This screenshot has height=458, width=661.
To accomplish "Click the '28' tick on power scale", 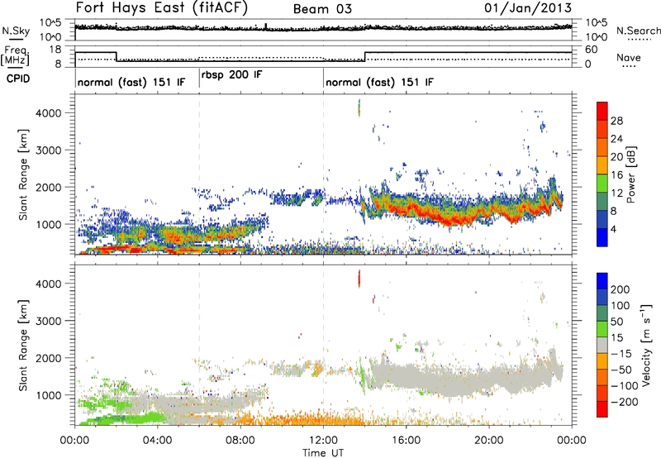I will click(616, 121).
